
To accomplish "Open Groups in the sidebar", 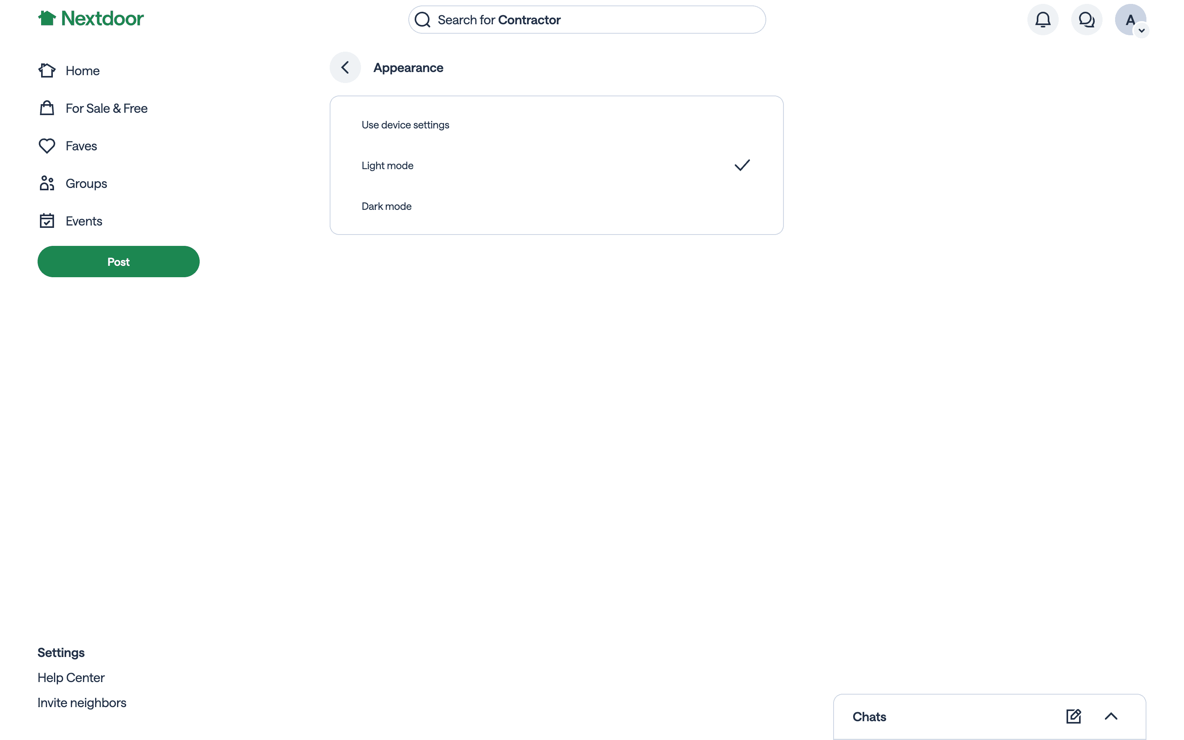I will (86, 184).
